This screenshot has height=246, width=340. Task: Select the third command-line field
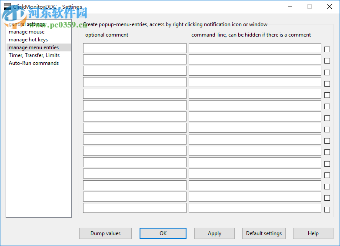click(x=255, y=71)
